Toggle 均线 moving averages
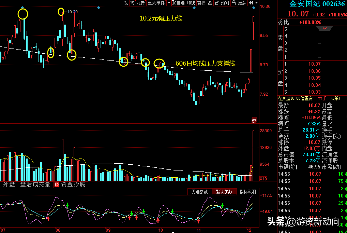The height and width of the screenshot is (233, 347). pyautogui.click(x=191, y=3)
